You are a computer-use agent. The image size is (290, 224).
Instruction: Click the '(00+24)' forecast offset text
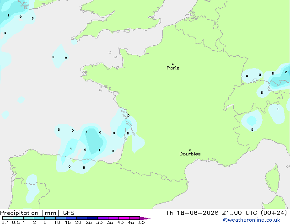click(274, 213)
